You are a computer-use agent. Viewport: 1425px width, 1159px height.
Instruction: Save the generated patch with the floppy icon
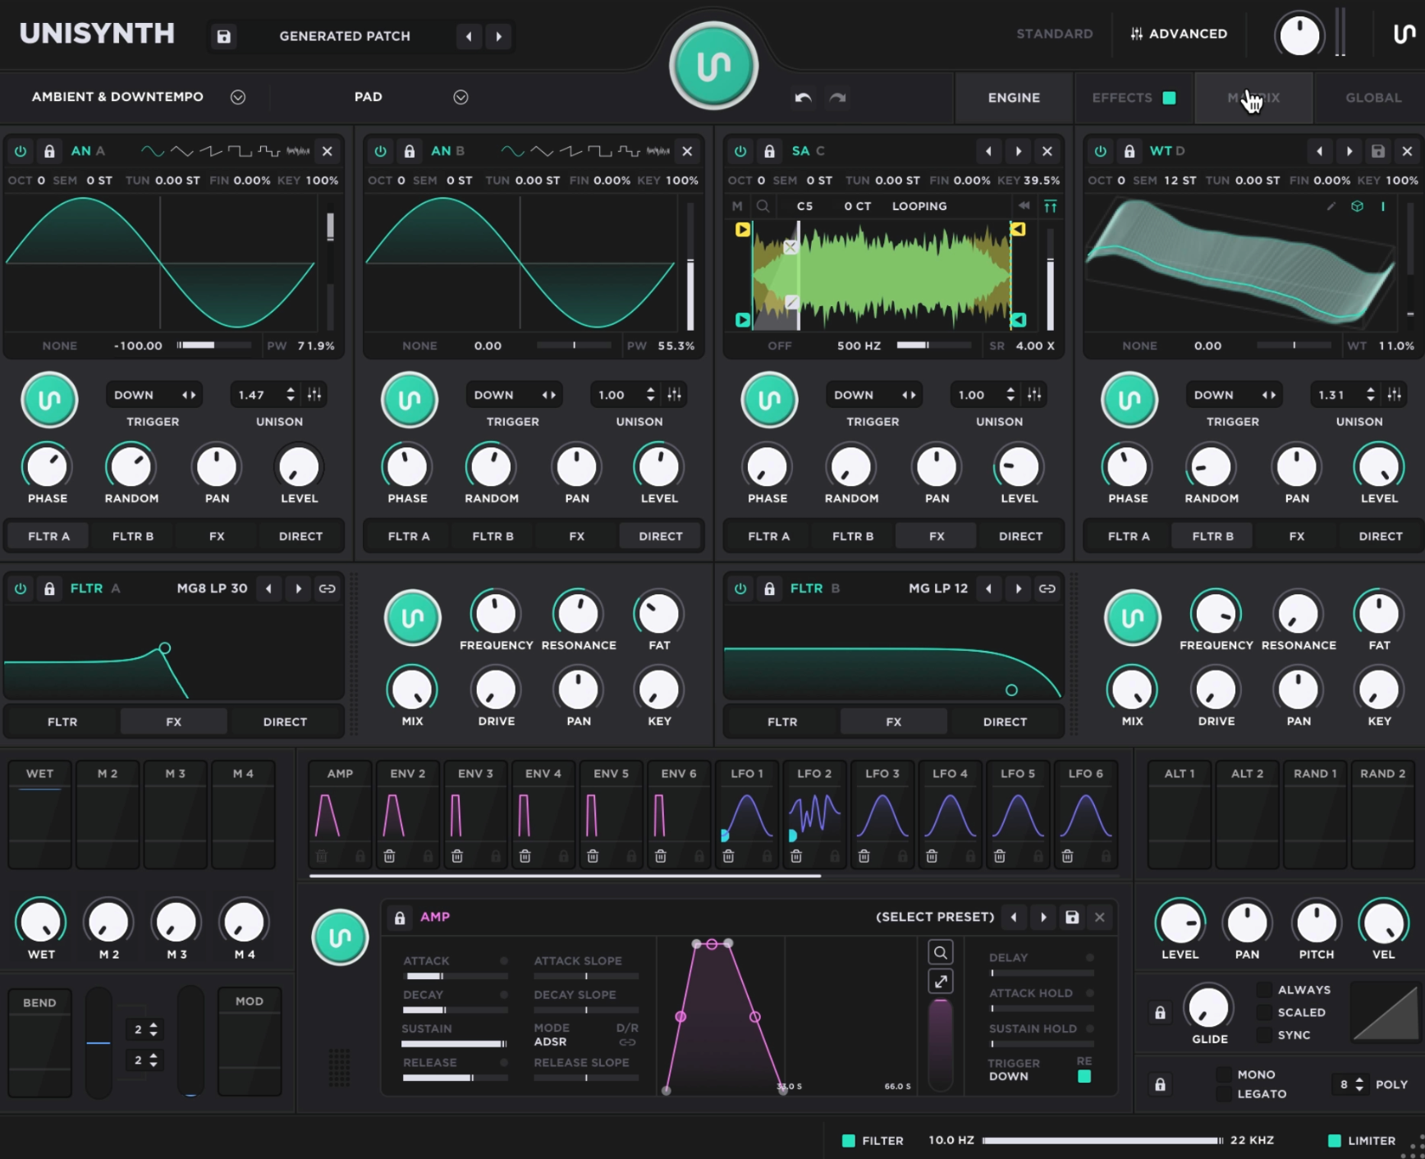[223, 36]
